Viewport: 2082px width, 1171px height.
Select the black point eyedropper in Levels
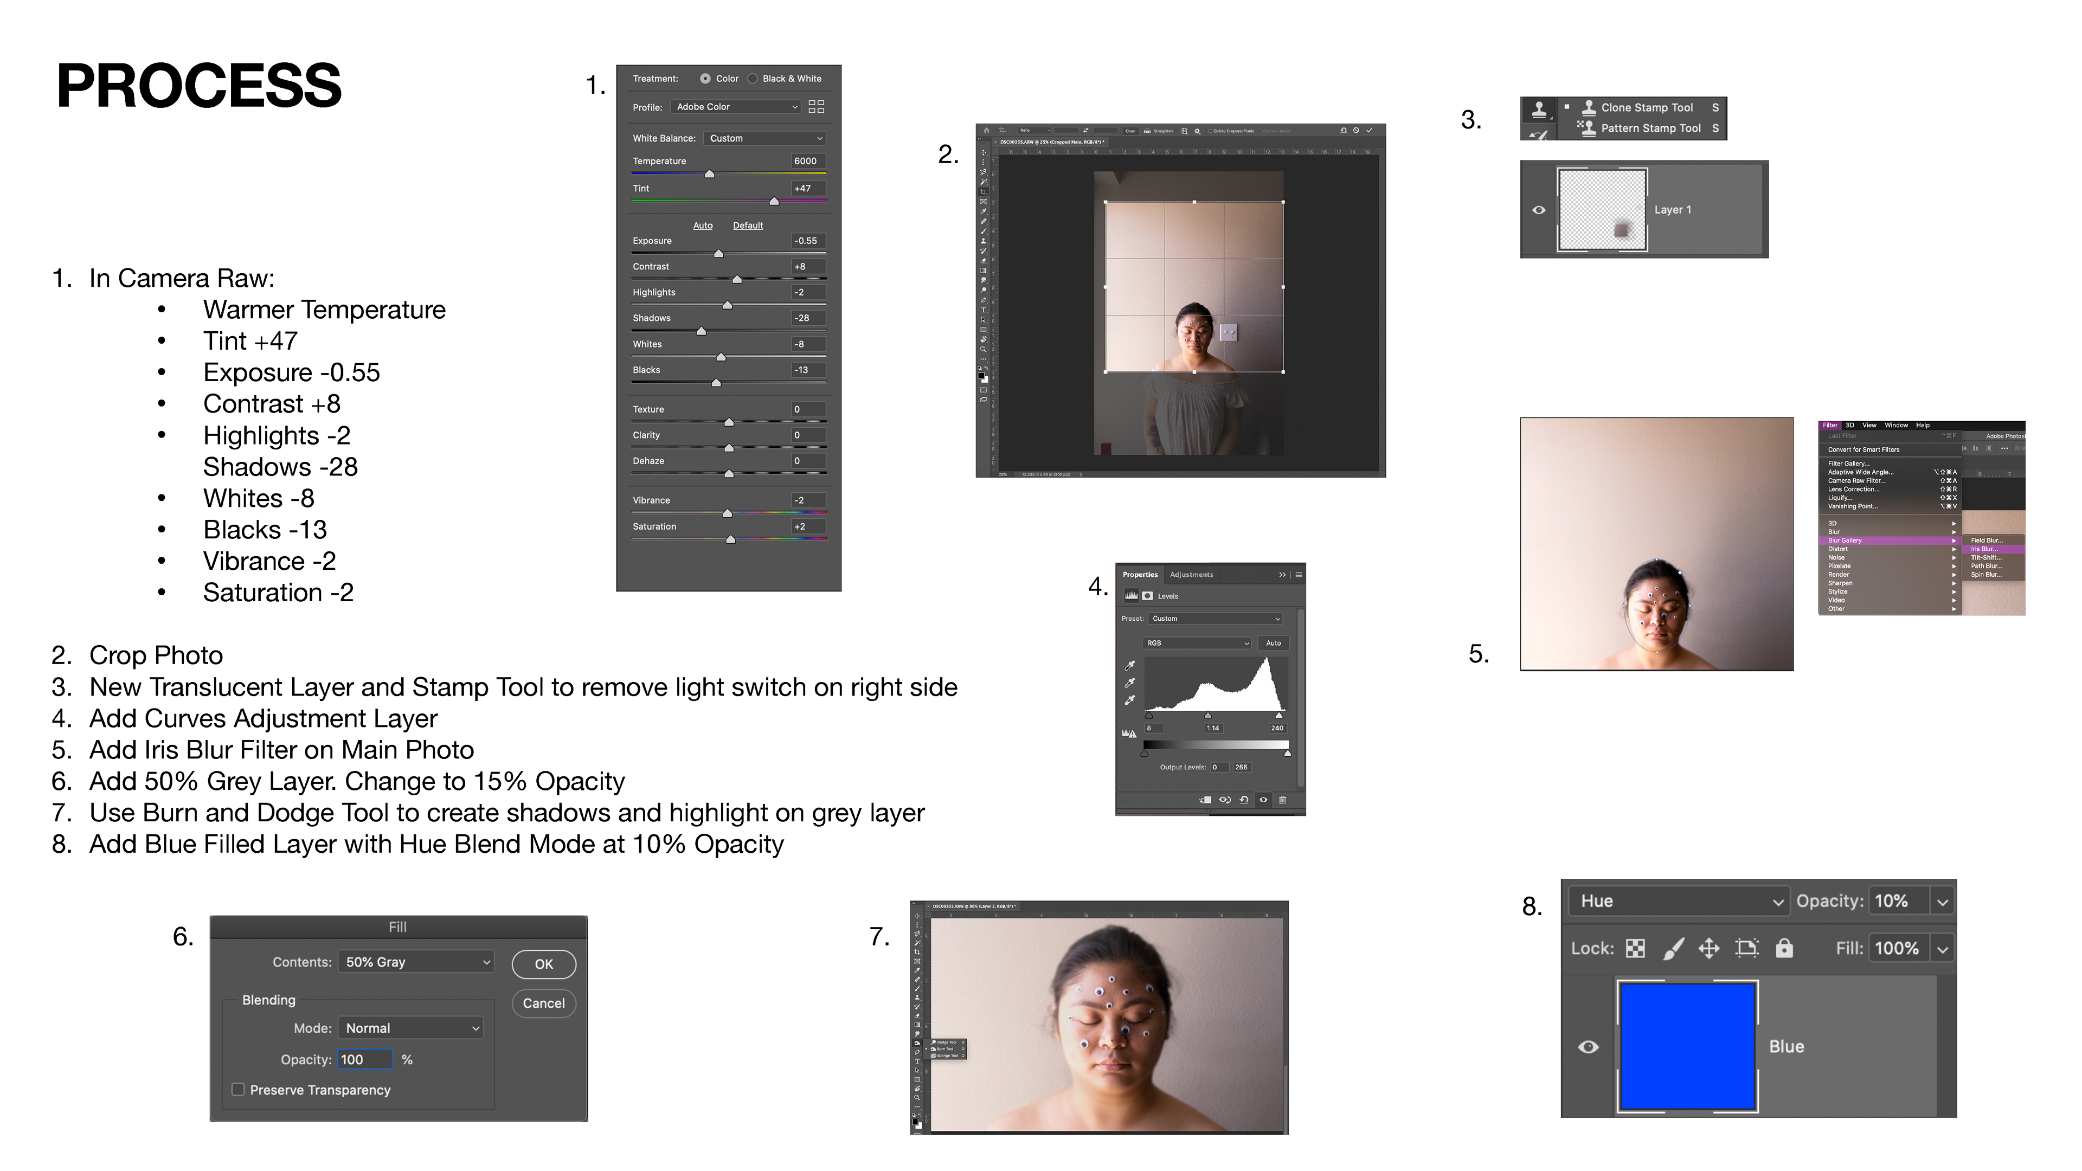coord(1130,666)
